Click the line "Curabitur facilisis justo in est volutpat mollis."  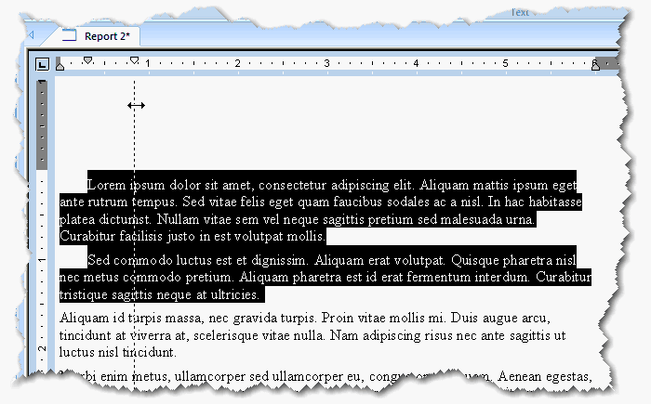[193, 236]
